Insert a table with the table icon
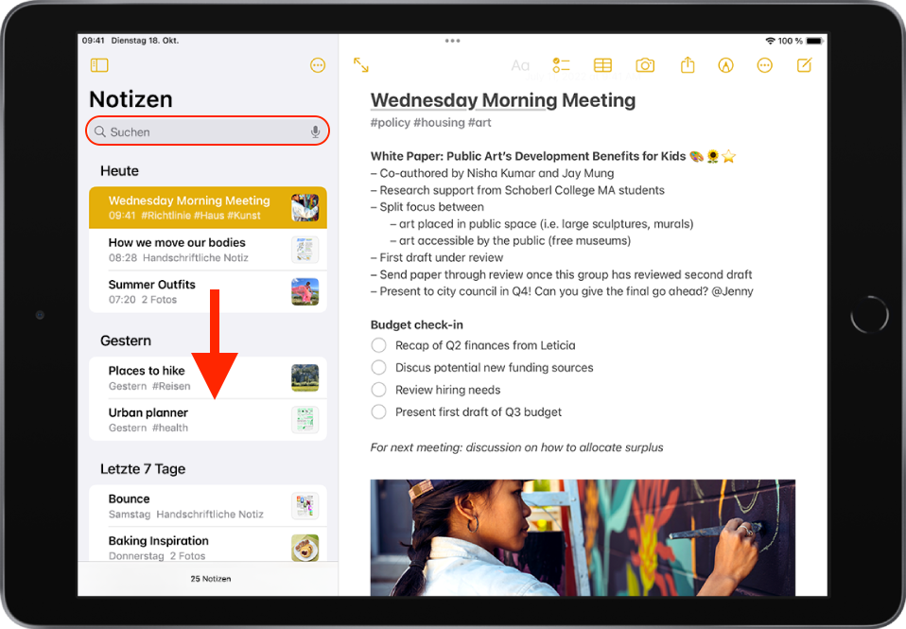The image size is (906, 629). tap(602, 65)
